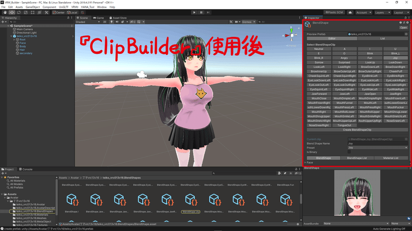Toggle 2D scene view mode
The width and height of the screenshot is (412, 231).
(x=105, y=22)
